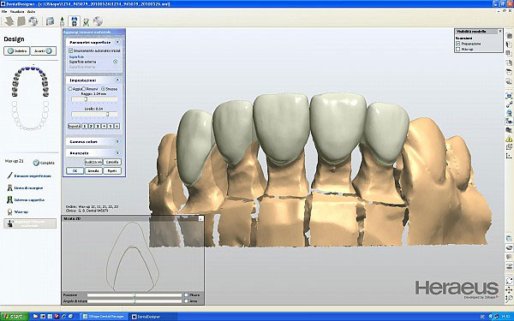The image size is (514, 321).
Task: Go back with the Indietro button
Action: (17, 51)
